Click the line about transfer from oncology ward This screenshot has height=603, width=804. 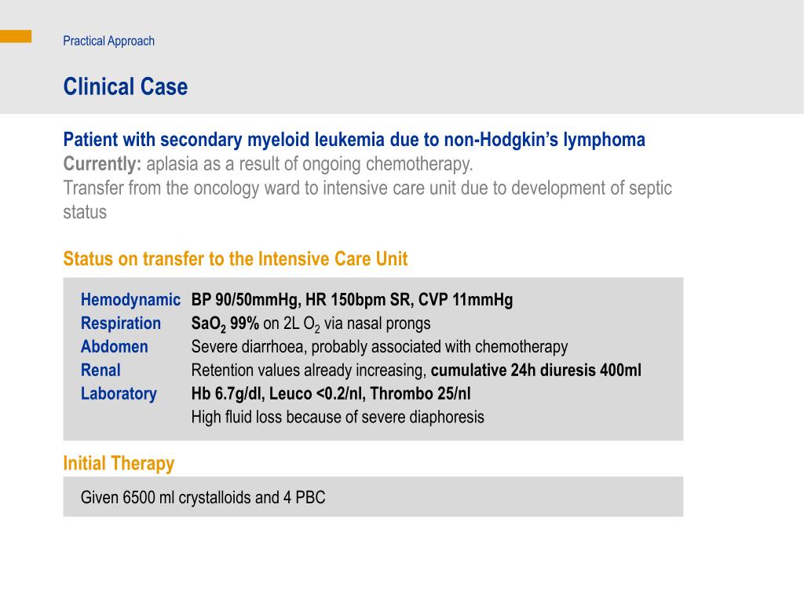(x=367, y=200)
